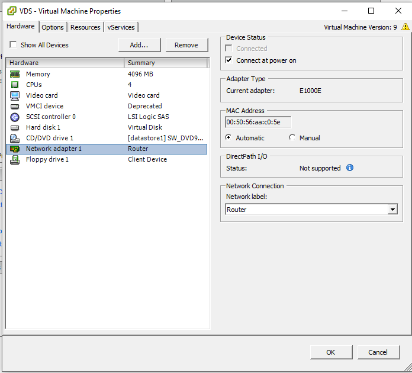Click the CPUs chip icon
The height and width of the screenshot is (373, 412).
tap(15, 85)
